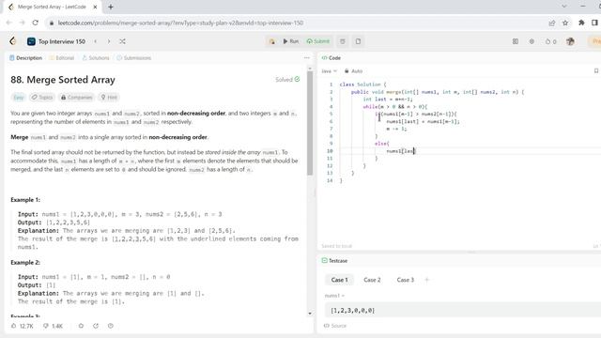Submit the solution

click(x=318, y=41)
